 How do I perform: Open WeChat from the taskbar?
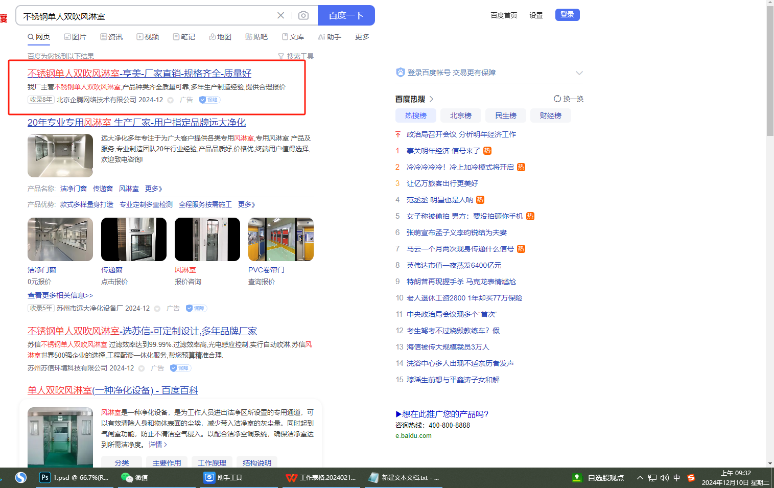(135, 477)
